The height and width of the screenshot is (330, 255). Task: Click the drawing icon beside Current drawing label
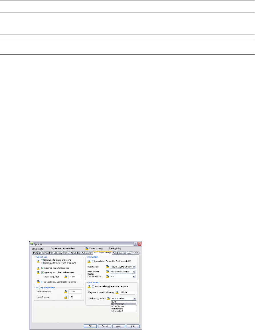[x=87, y=248]
